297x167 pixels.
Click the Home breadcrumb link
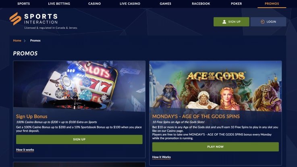[x=17, y=41]
